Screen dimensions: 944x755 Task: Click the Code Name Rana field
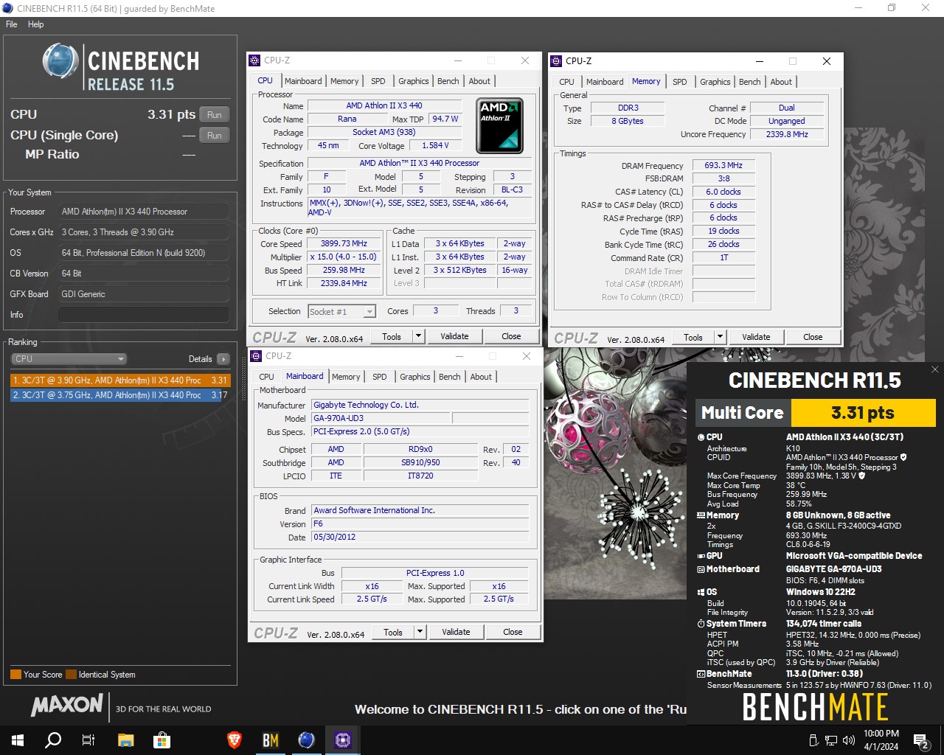(347, 119)
